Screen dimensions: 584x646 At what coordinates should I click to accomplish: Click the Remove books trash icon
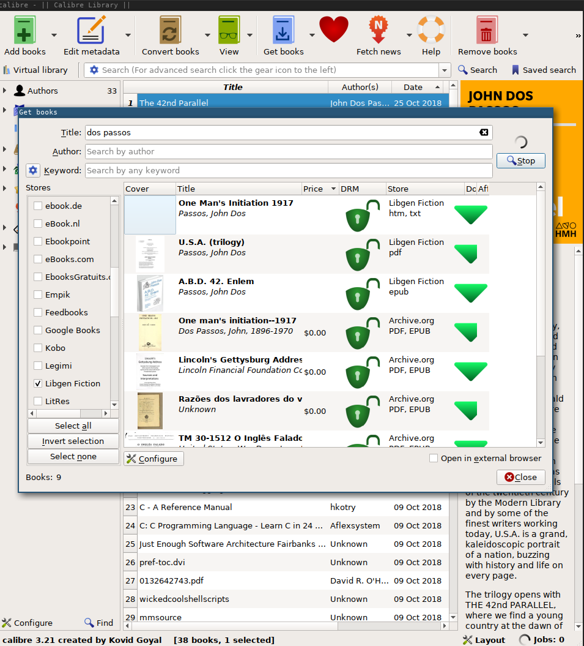tap(487, 29)
